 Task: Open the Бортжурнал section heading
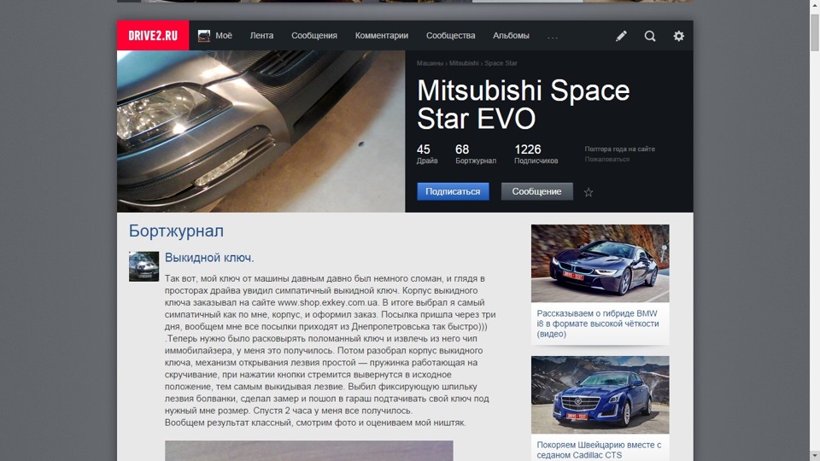(x=176, y=231)
